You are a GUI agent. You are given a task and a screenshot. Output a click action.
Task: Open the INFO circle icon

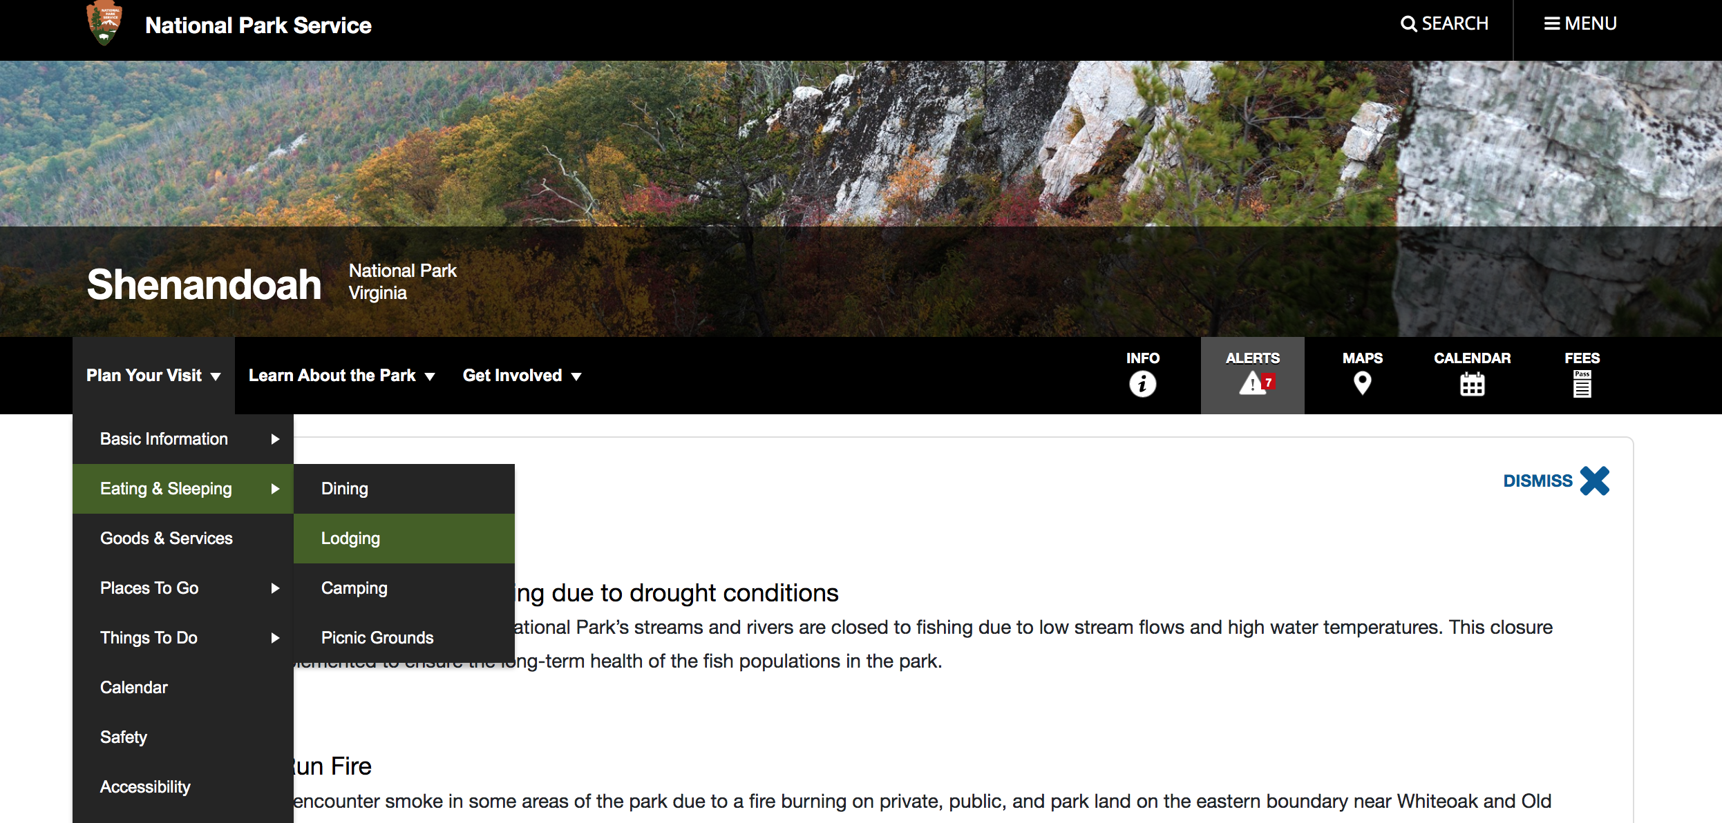[1143, 384]
